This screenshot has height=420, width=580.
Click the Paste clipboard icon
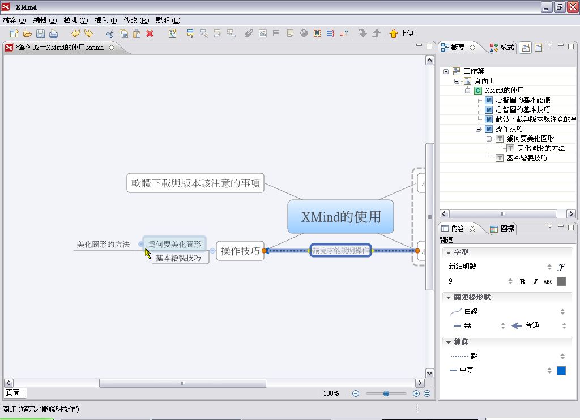[x=137, y=33]
